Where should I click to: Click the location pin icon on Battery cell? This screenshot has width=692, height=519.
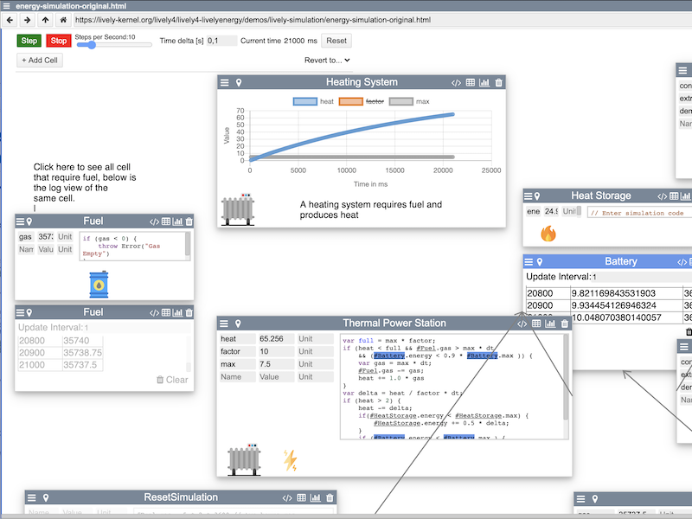tap(539, 261)
